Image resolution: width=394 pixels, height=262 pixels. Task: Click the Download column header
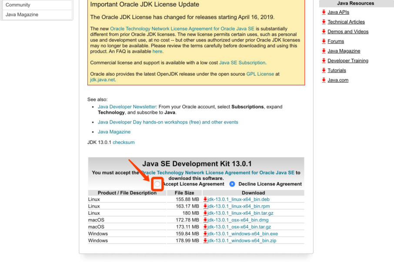coord(253,193)
